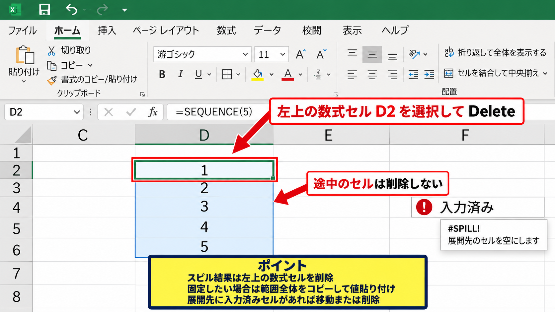555x312 pixels.
Task: Open the Quick Access Toolbar customize arrow
Action: click(x=124, y=10)
